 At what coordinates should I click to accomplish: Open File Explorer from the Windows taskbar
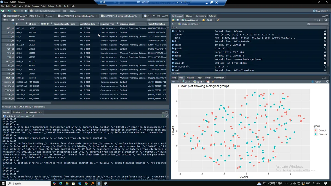[67, 183]
